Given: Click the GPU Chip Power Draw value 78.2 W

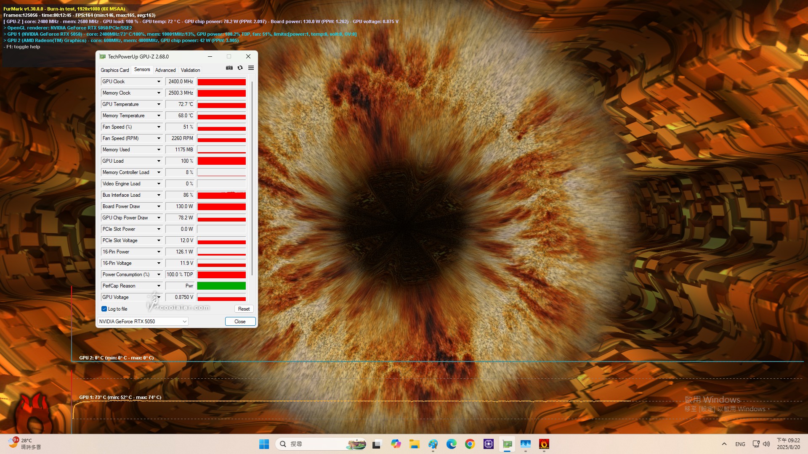Looking at the screenshot, I should [x=180, y=218].
